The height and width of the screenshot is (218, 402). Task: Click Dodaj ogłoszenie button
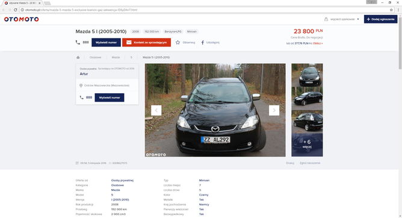pos(380,19)
